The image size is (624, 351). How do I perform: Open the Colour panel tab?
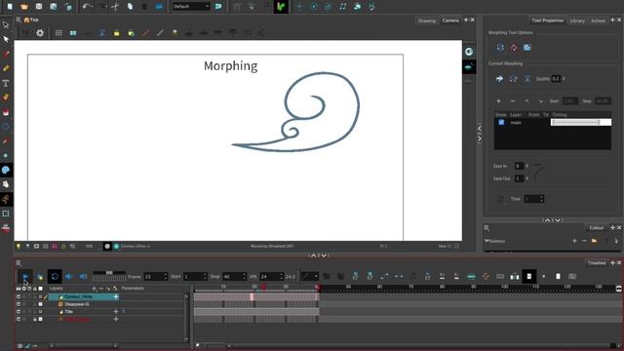click(x=596, y=227)
